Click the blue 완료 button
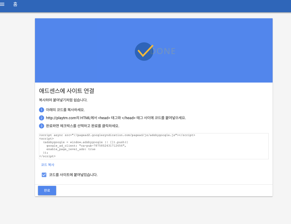This screenshot has height=224, width=291. point(47,190)
